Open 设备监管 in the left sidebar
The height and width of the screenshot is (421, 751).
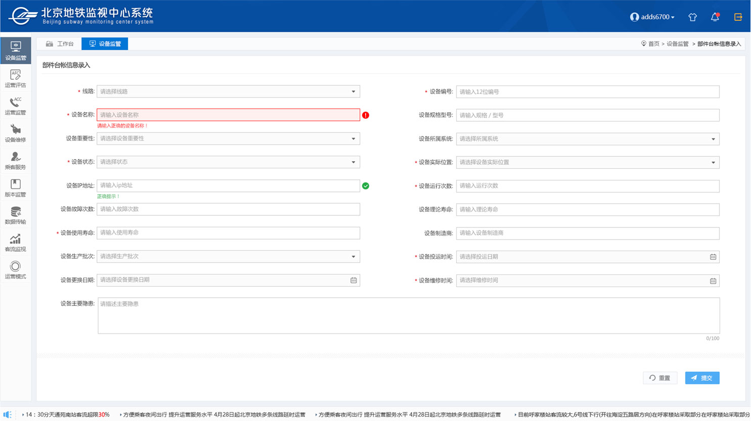tap(16, 51)
